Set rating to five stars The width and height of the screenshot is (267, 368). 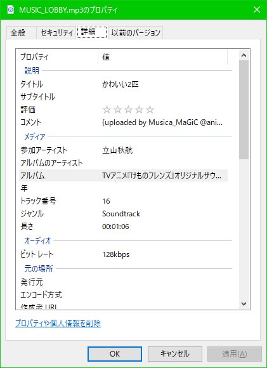tap(150, 110)
